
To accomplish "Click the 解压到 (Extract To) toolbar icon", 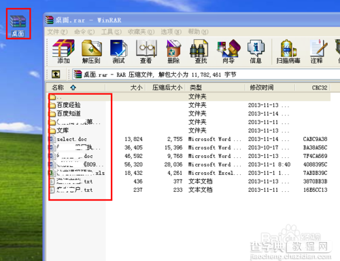I will tap(91, 52).
